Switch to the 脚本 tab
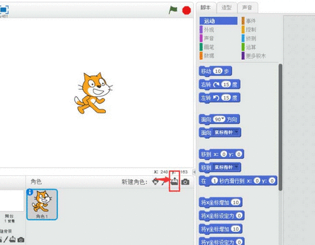 (205, 8)
